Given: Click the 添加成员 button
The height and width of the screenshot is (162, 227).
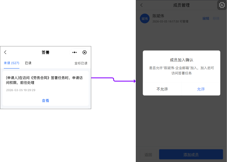Looking at the screenshot, I should 191,155.
